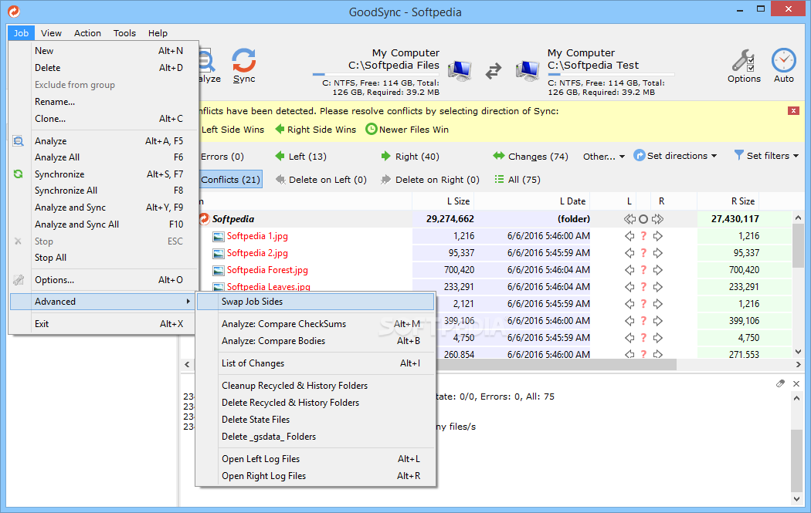
Task: Open the Action menu
Action: [x=87, y=33]
